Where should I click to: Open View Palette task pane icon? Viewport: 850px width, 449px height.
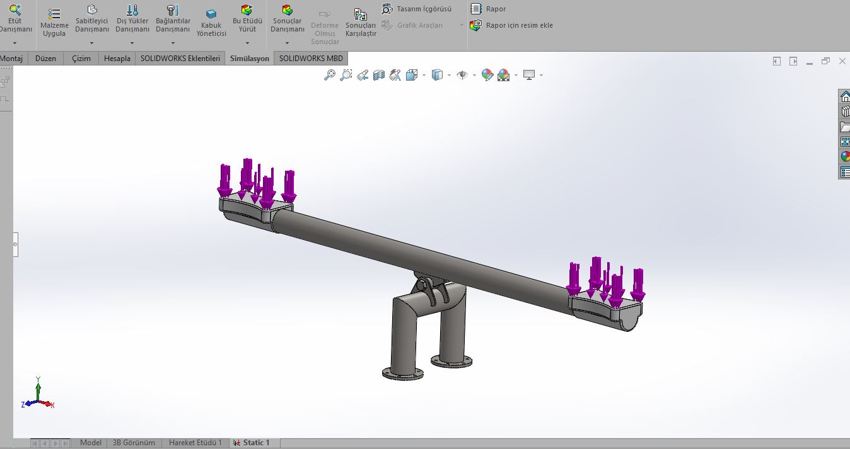click(x=844, y=142)
